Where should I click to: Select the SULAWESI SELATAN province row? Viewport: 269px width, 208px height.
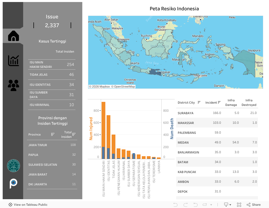52,164
